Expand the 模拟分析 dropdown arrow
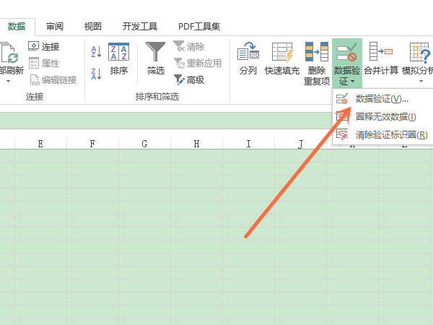433x325 pixels. pyautogui.click(x=421, y=81)
